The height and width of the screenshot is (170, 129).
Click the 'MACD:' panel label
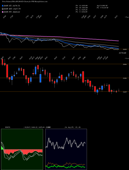pos(7,127)
